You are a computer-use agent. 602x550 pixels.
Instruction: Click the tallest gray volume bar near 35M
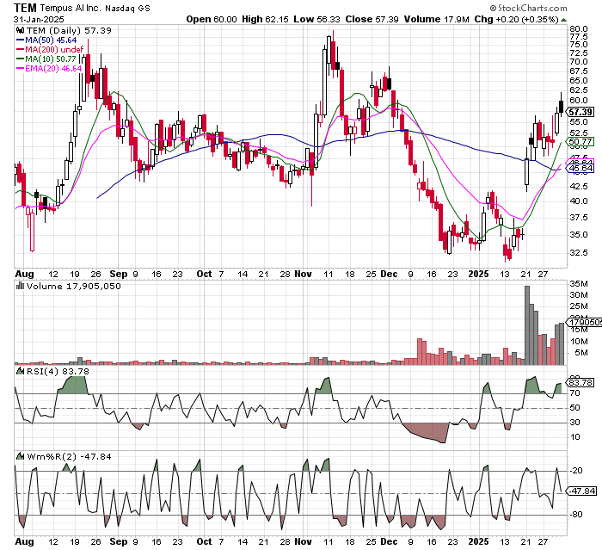[526, 325]
